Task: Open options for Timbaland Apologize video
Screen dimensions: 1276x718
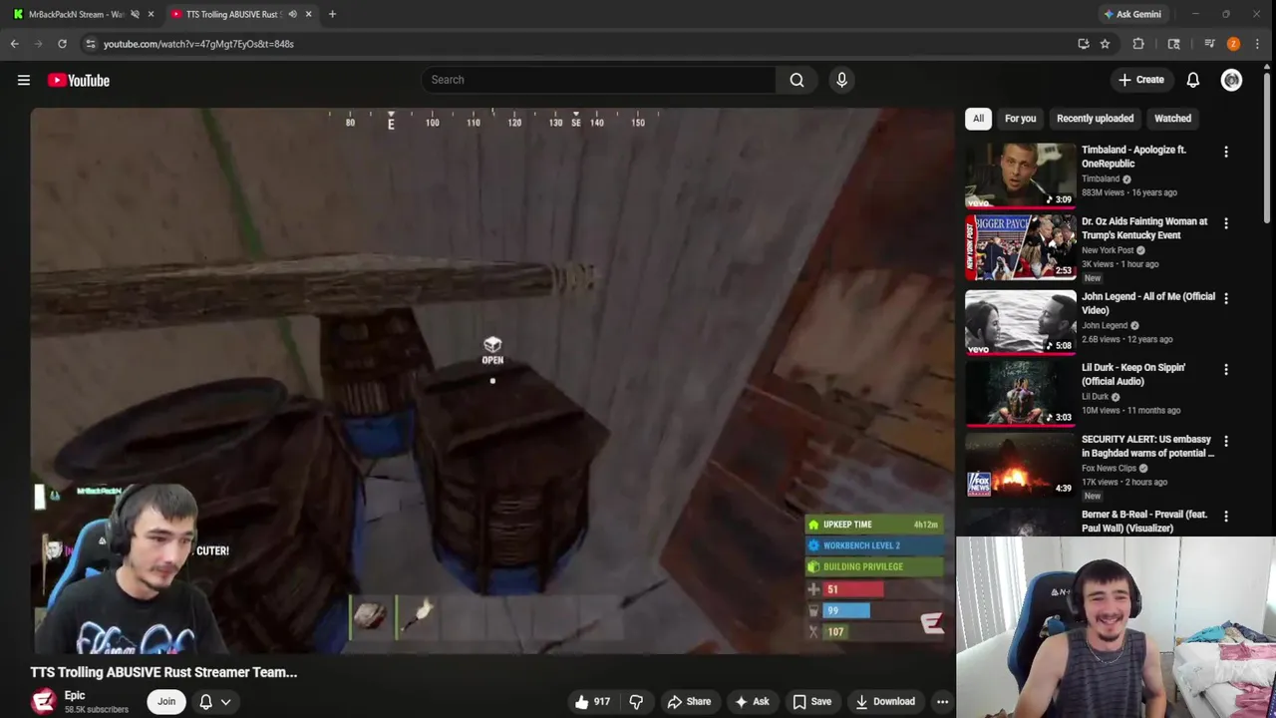Action: (1226, 152)
